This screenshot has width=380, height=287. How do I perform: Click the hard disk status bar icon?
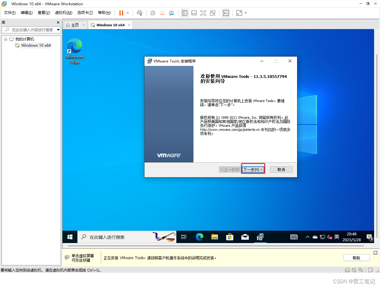[x=348, y=270]
